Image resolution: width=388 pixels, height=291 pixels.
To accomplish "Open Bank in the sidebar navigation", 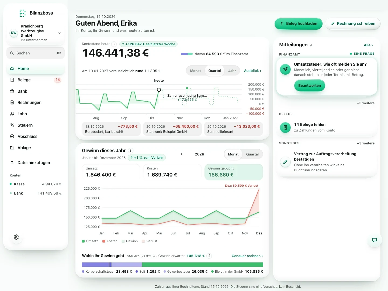I will (x=36, y=91).
